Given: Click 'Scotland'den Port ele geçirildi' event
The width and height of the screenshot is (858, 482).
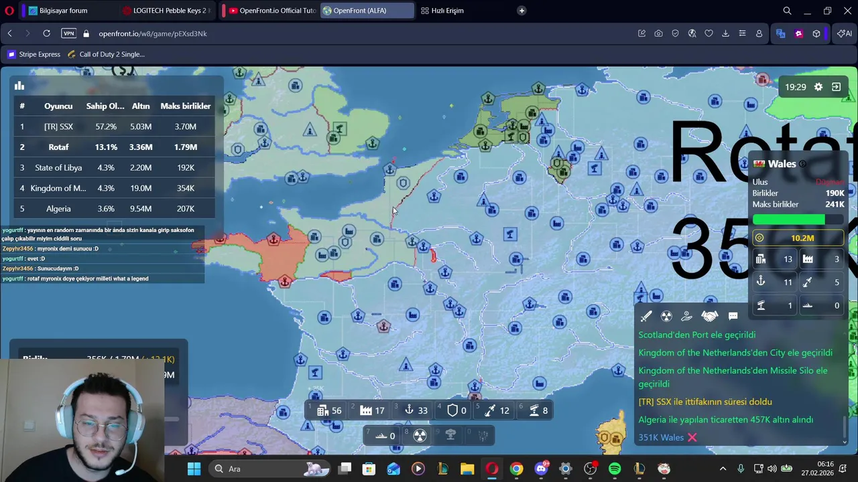Looking at the screenshot, I should pyautogui.click(x=696, y=335).
